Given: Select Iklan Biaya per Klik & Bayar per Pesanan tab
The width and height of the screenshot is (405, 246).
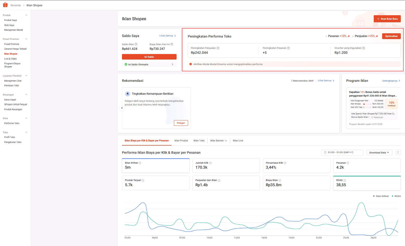Looking at the screenshot, I should click(x=147, y=141).
